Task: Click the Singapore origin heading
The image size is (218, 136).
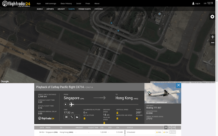Action: click(72, 98)
